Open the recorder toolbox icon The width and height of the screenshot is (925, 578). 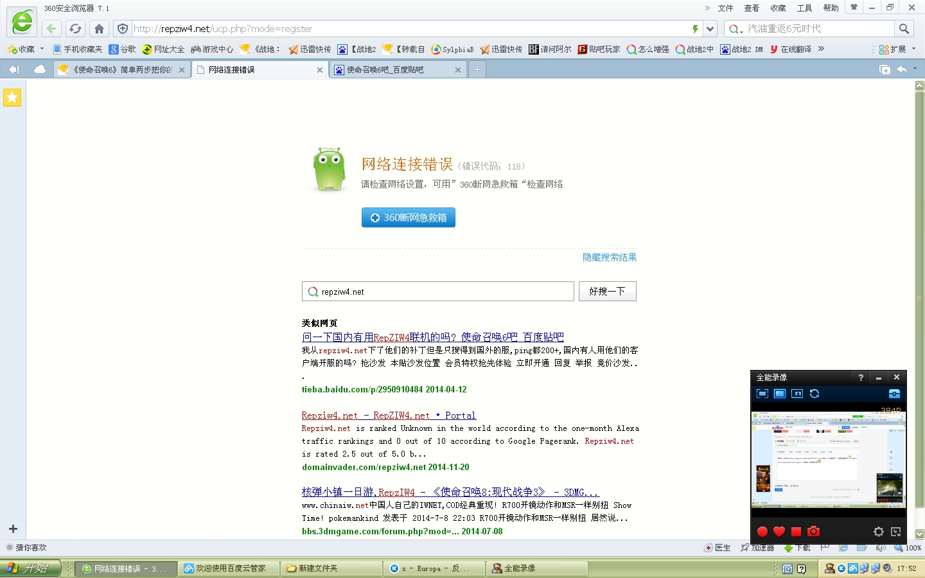[x=894, y=394]
